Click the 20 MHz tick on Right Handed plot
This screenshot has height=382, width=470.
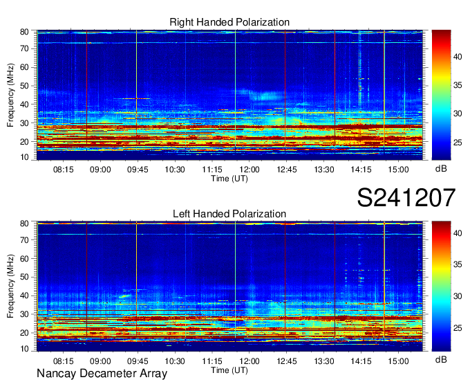point(24,142)
